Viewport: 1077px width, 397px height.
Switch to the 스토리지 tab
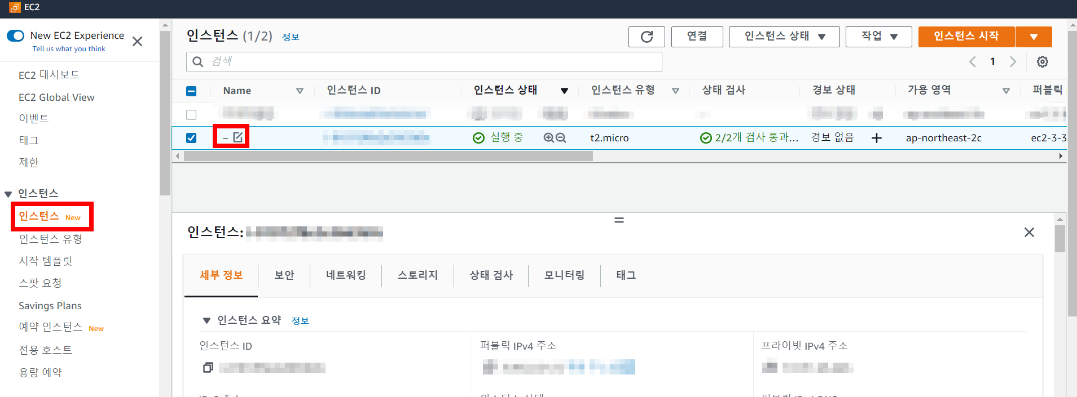(417, 275)
